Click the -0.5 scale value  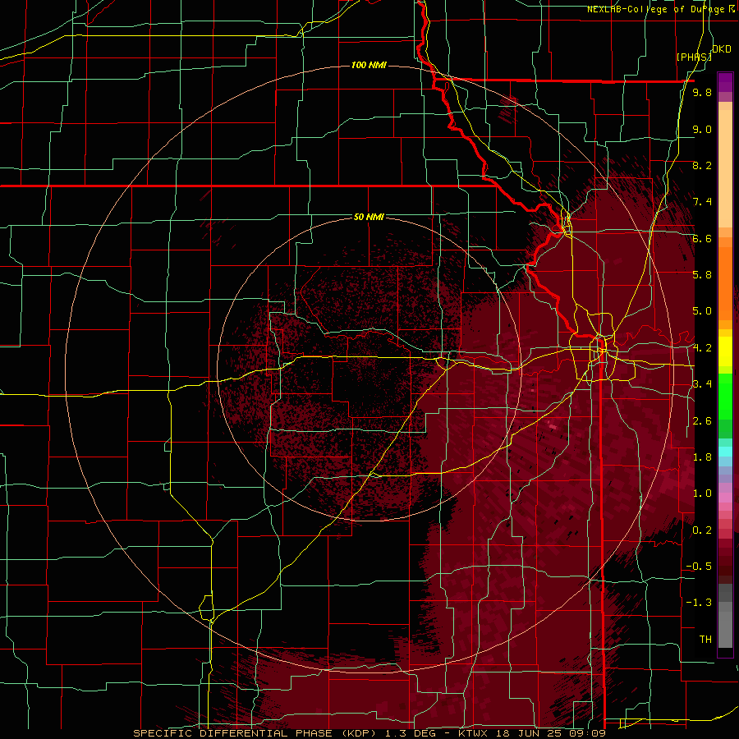coord(699,566)
